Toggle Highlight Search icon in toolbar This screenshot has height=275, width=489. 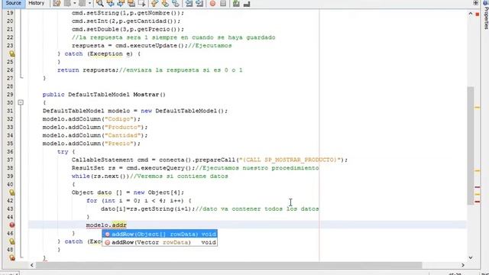pyautogui.click(x=131, y=3)
